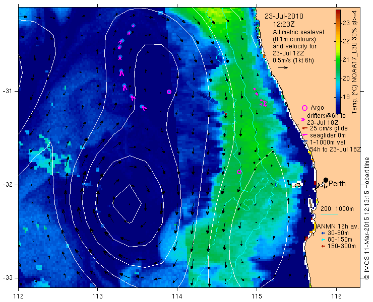The width and height of the screenshot is (373, 302).
Task: Click the IMOS copyright timestamp text
Action: pyautogui.click(x=367, y=218)
